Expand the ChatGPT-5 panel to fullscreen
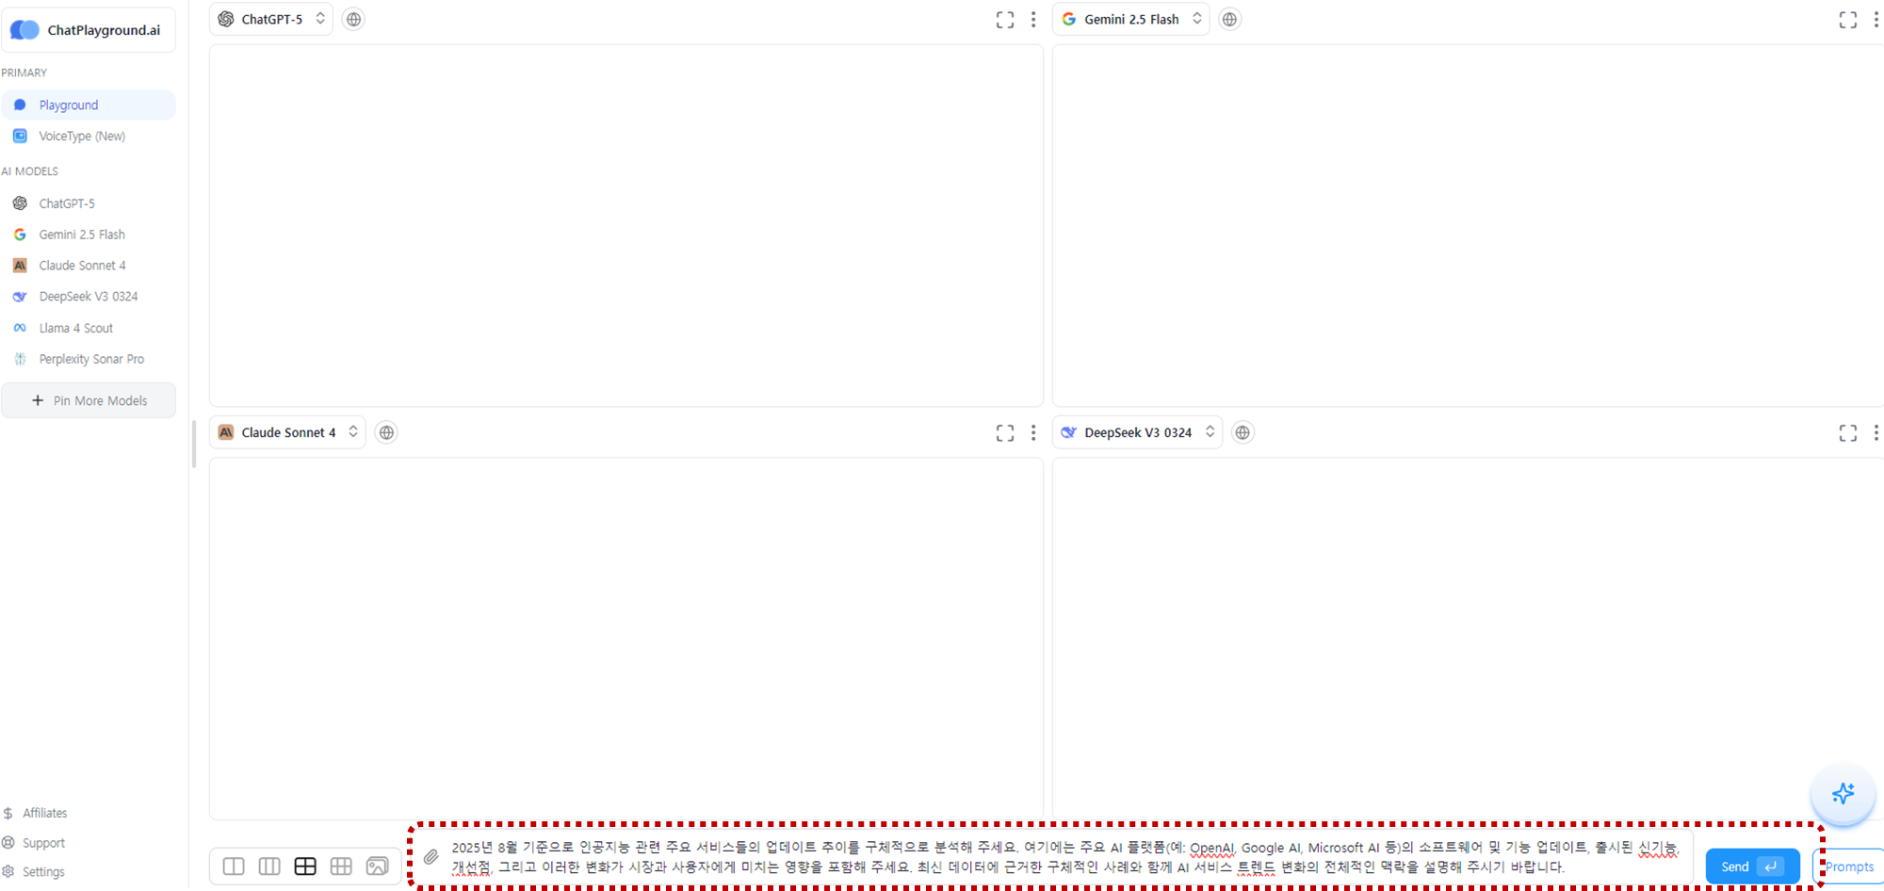Viewport: 1884px width, 891px height. (x=1005, y=20)
